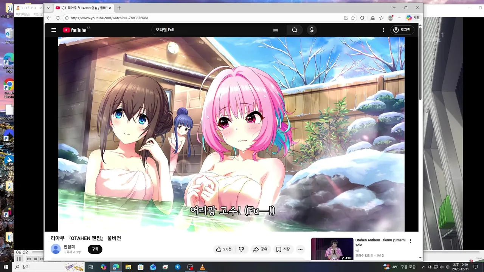The height and width of the screenshot is (272, 484).
Task: Select the Google Chrome desktop shortcut
Action: [8, 89]
